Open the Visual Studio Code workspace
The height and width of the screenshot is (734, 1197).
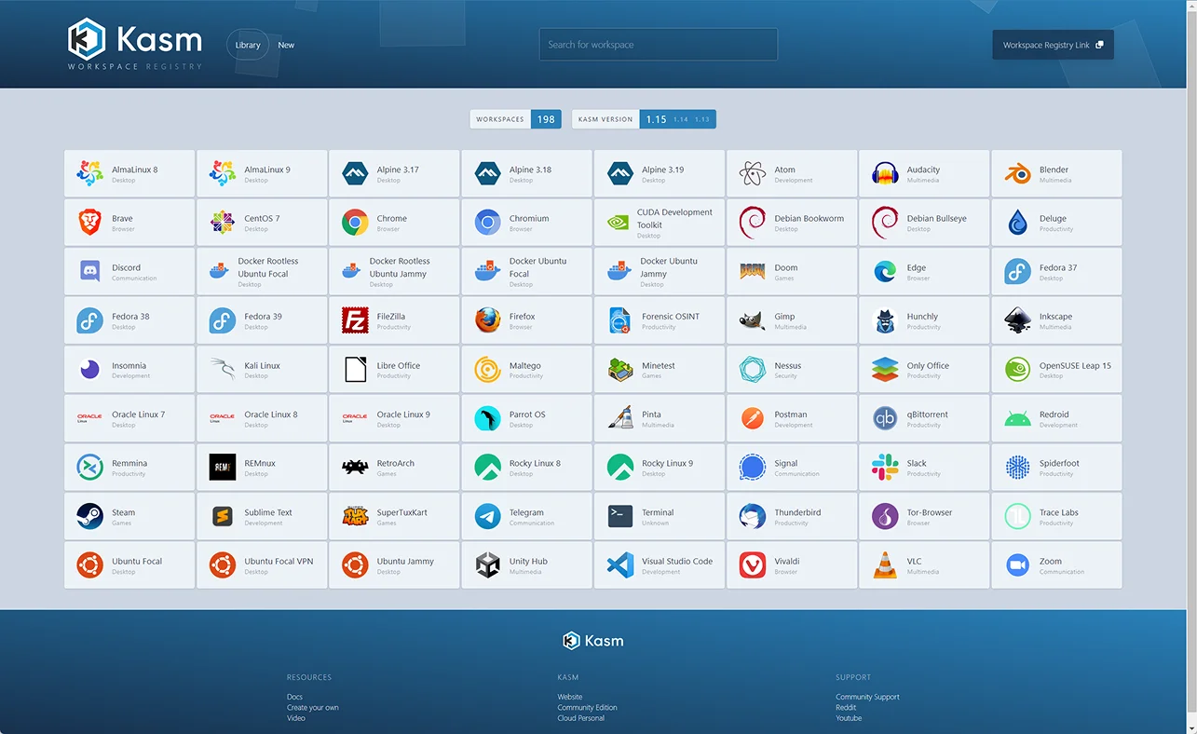(659, 564)
